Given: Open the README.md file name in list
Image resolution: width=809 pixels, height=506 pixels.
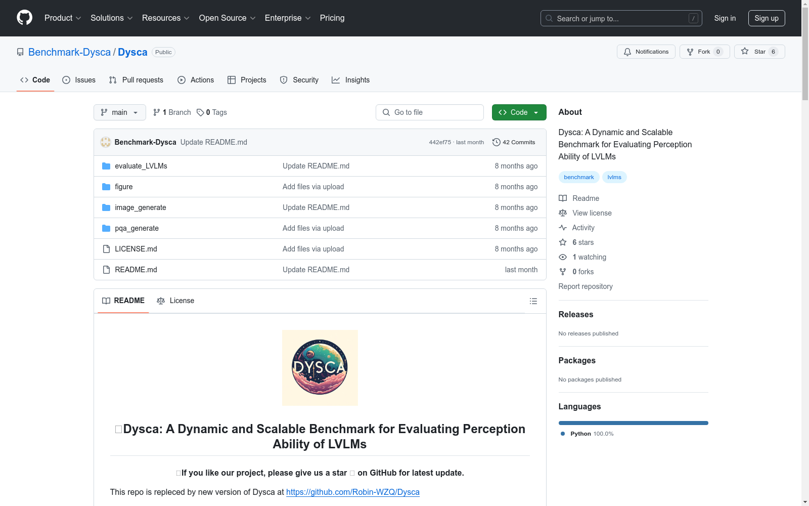Looking at the screenshot, I should tap(136, 270).
